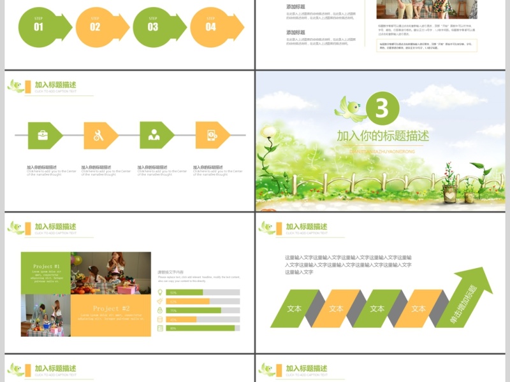Image resolution: width=510 pixels, height=382 pixels.
Task: Click the green Project #1 tile
Action: pos(46,272)
